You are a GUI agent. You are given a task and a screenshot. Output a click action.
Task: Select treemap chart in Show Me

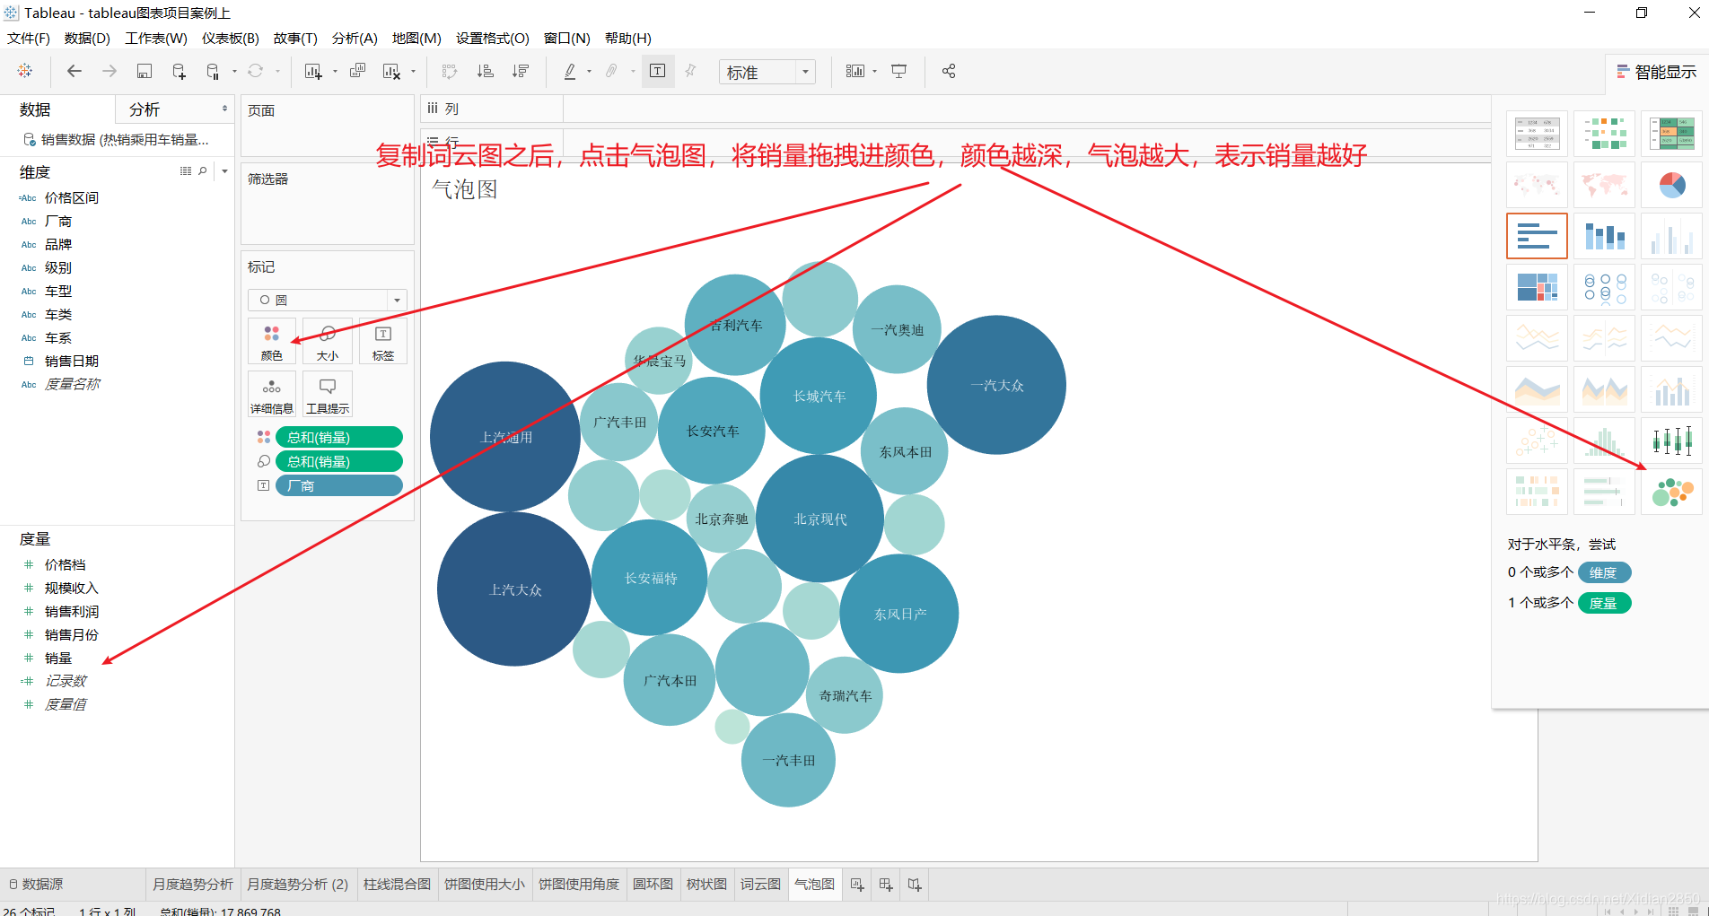1537,287
